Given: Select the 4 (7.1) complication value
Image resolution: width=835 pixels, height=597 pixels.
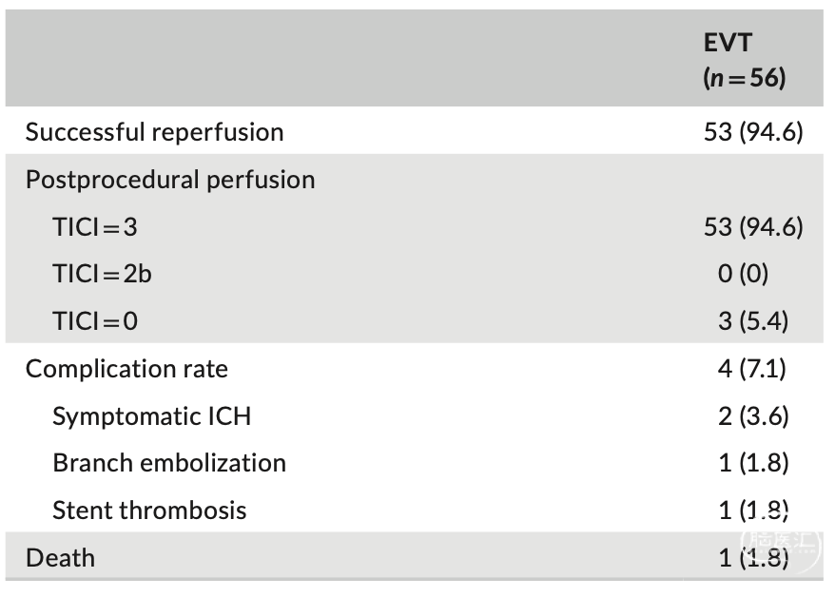Looking at the screenshot, I should pyautogui.click(x=752, y=369).
